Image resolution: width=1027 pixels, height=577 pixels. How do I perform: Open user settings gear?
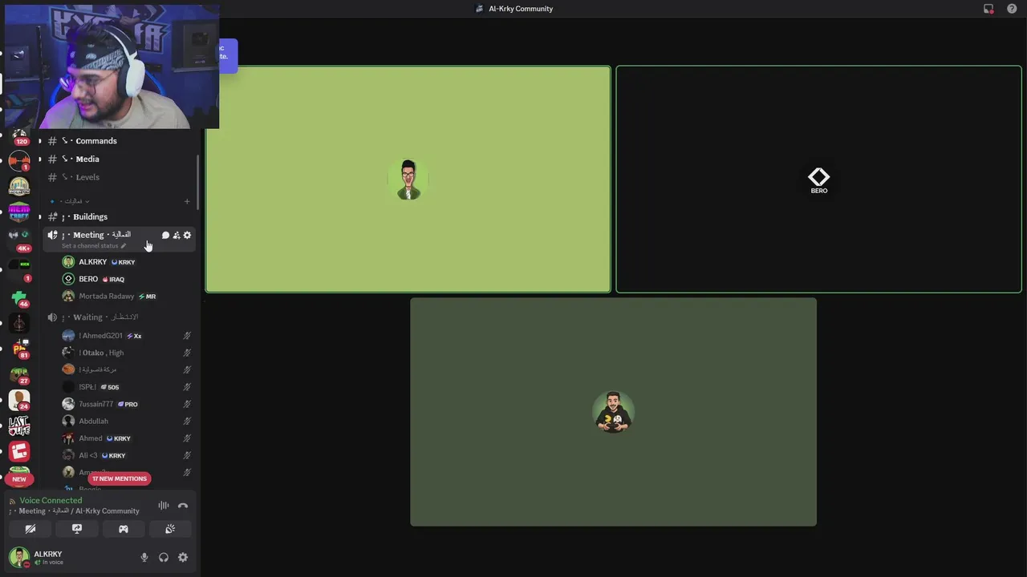click(183, 558)
